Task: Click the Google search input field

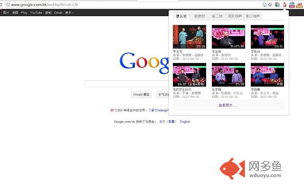Action: point(127,84)
